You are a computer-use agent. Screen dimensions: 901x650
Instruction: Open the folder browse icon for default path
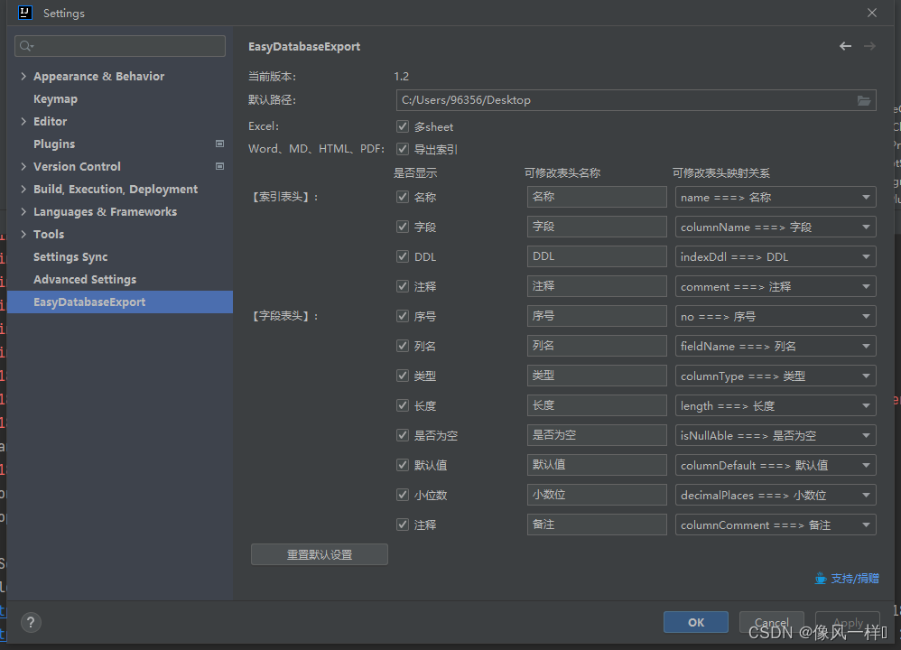click(x=864, y=100)
